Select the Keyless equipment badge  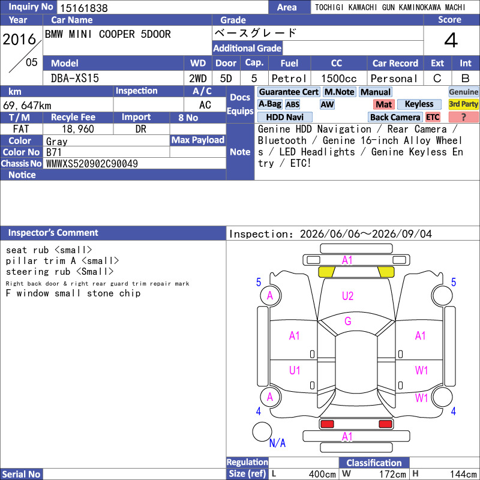[x=419, y=104]
